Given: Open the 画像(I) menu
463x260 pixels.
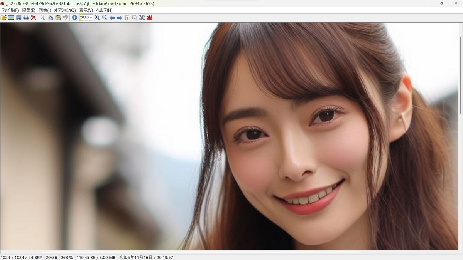Looking at the screenshot, I should point(45,10).
